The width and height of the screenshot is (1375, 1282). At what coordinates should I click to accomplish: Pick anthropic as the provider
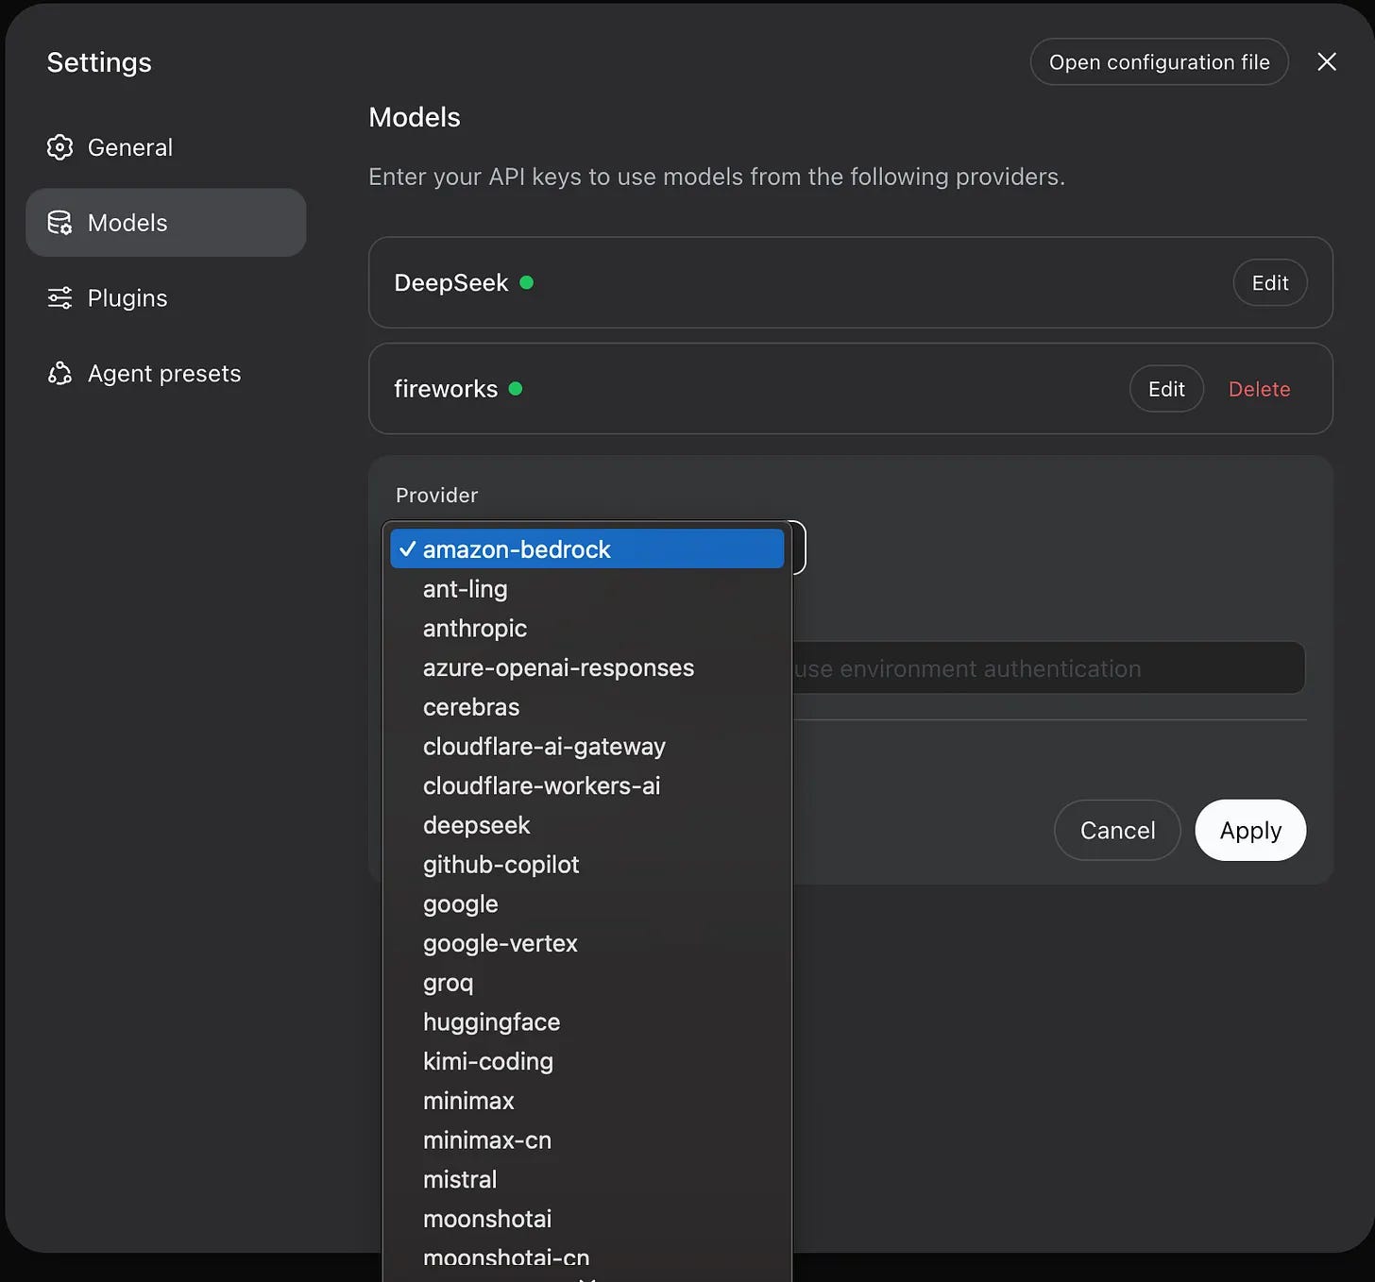[587, 629]
